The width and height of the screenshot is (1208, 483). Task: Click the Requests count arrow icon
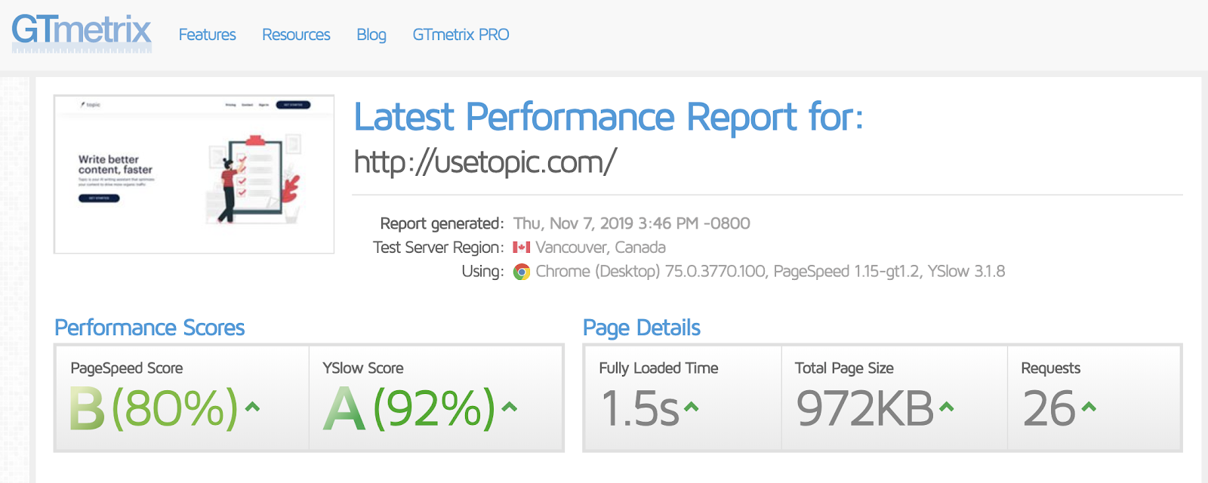(x=1088, y=408)
